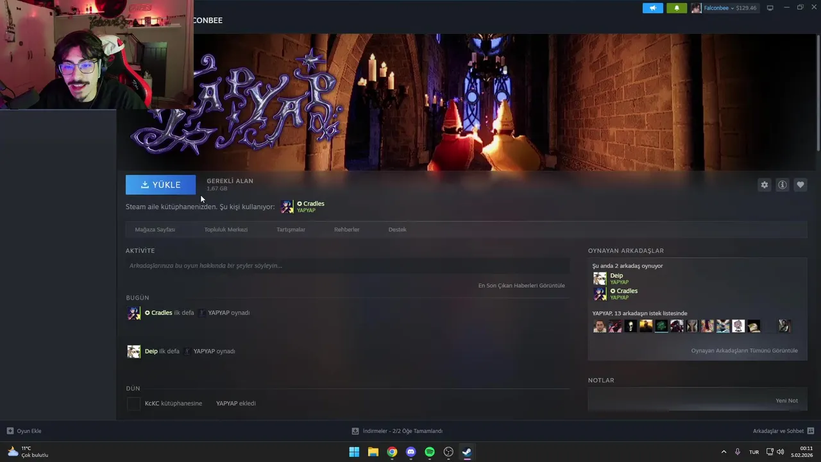
Task: Open Cradles in Oynayan Arkadaşlar panel
Action: [x=627, y=291]
